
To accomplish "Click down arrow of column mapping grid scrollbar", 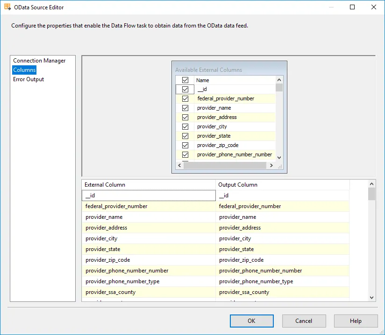I will click(x=372, y=298).
